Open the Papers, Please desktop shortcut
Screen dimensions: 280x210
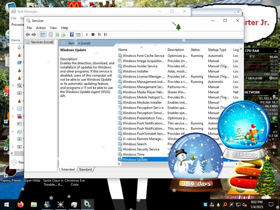click(x=11, y=173)
